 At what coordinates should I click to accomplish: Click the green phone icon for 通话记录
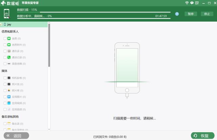point(9,57)
